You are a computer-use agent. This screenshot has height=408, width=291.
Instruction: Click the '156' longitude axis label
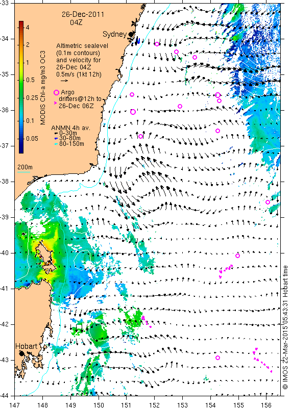coord(266,405)
